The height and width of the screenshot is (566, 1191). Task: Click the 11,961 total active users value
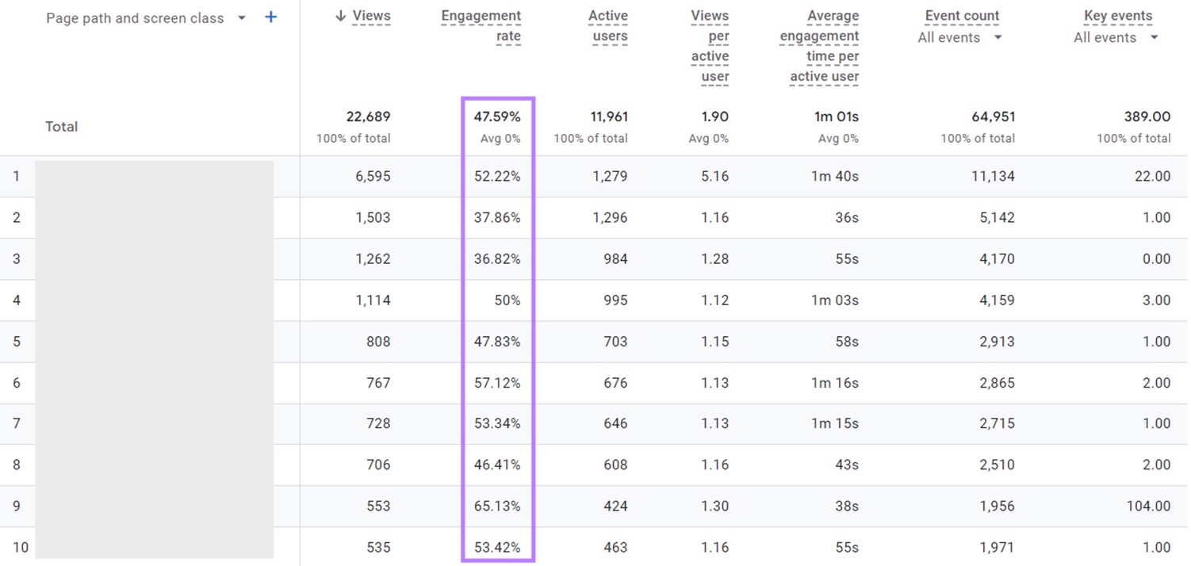click(x=607, y=116)
